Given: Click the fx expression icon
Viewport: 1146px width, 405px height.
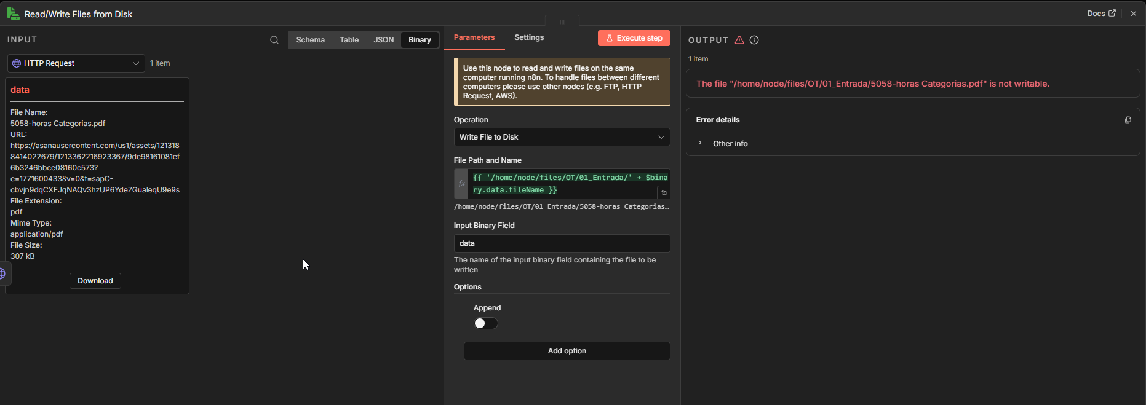Looking at the screenshot, I should (461, 184).
